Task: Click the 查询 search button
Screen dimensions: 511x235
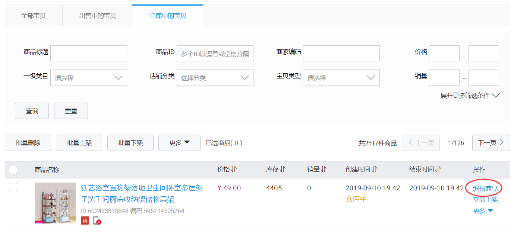Action: (32, 111)
